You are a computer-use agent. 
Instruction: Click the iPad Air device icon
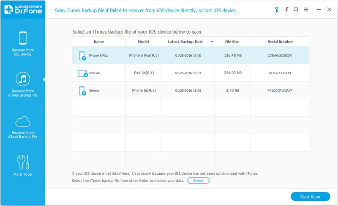82,73
